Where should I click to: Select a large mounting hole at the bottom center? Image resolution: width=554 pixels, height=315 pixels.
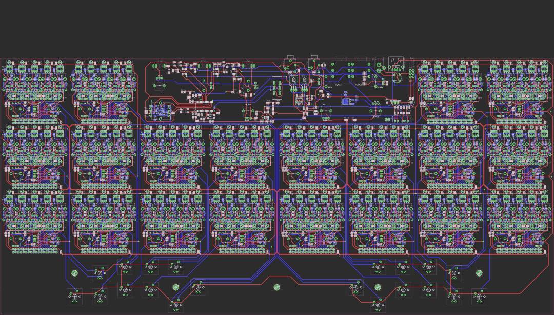(x=277, y=287)
